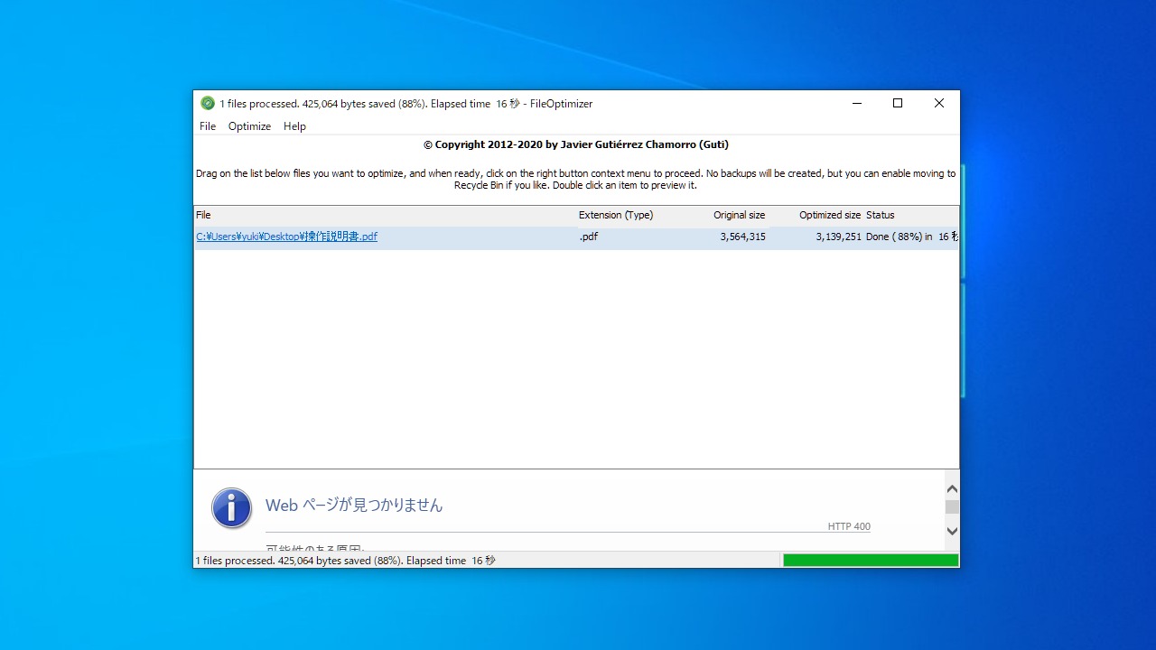Select the 3,139,251 optimized size cell
Screen dimensions: 1156x650
pyautogui.click(x=838, y=237)
